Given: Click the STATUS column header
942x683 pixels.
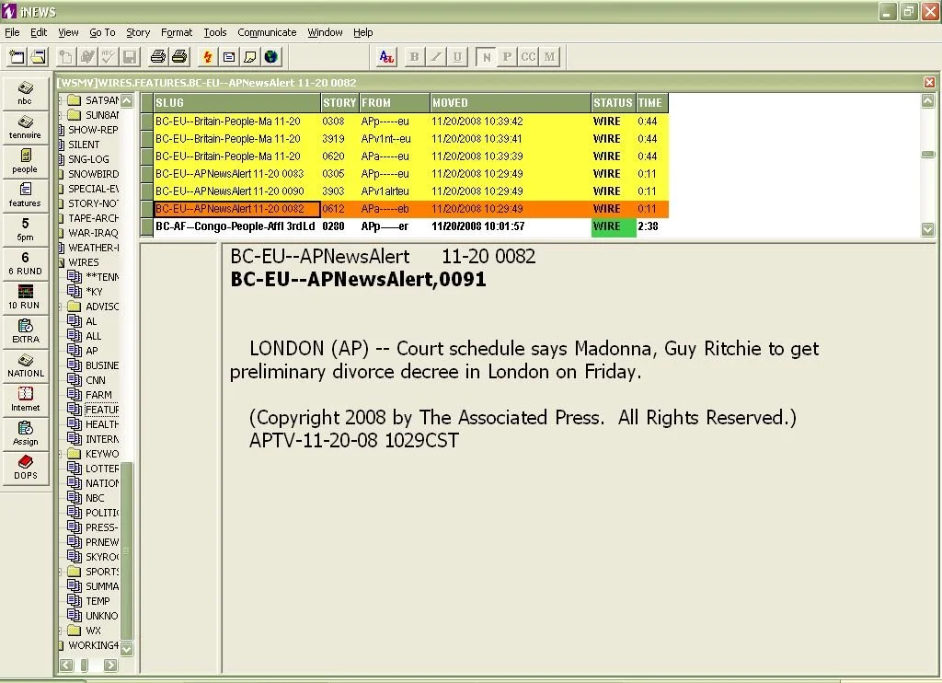Looking at the screenshot, I should click(x=614, y=103).
